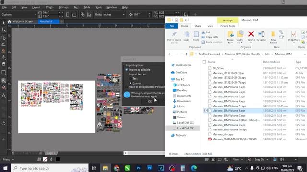Toggle the select-all checkbox beside Name header
The height and width of the screenshot is (172, 307).
pos(204,62)
